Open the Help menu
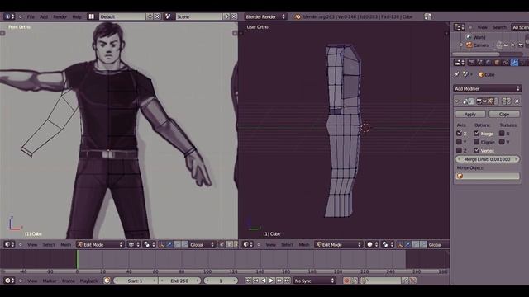529x297 pixels. [77, 16]
